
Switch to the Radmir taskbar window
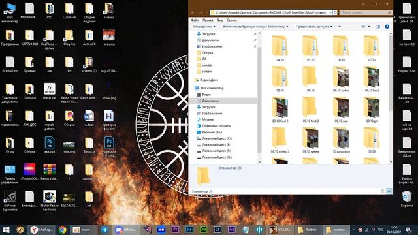click(x=308, y=230)
